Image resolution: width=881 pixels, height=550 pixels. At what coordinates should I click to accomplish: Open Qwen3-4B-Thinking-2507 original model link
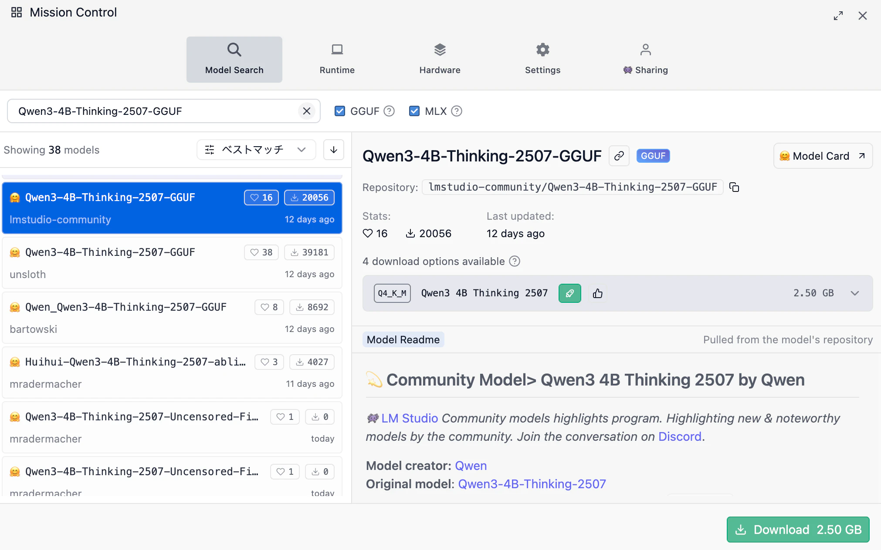pos(532,484)
